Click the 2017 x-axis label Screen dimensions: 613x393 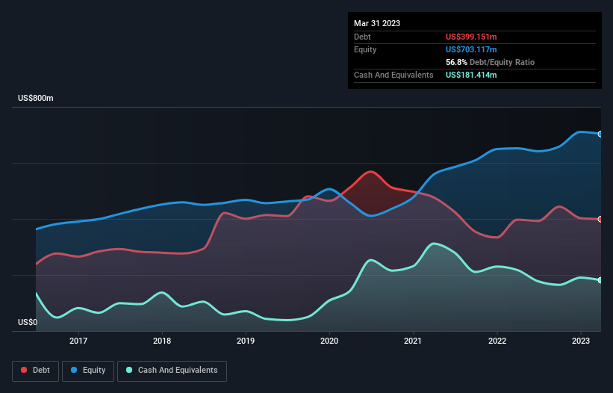click(x=78, y=341)
